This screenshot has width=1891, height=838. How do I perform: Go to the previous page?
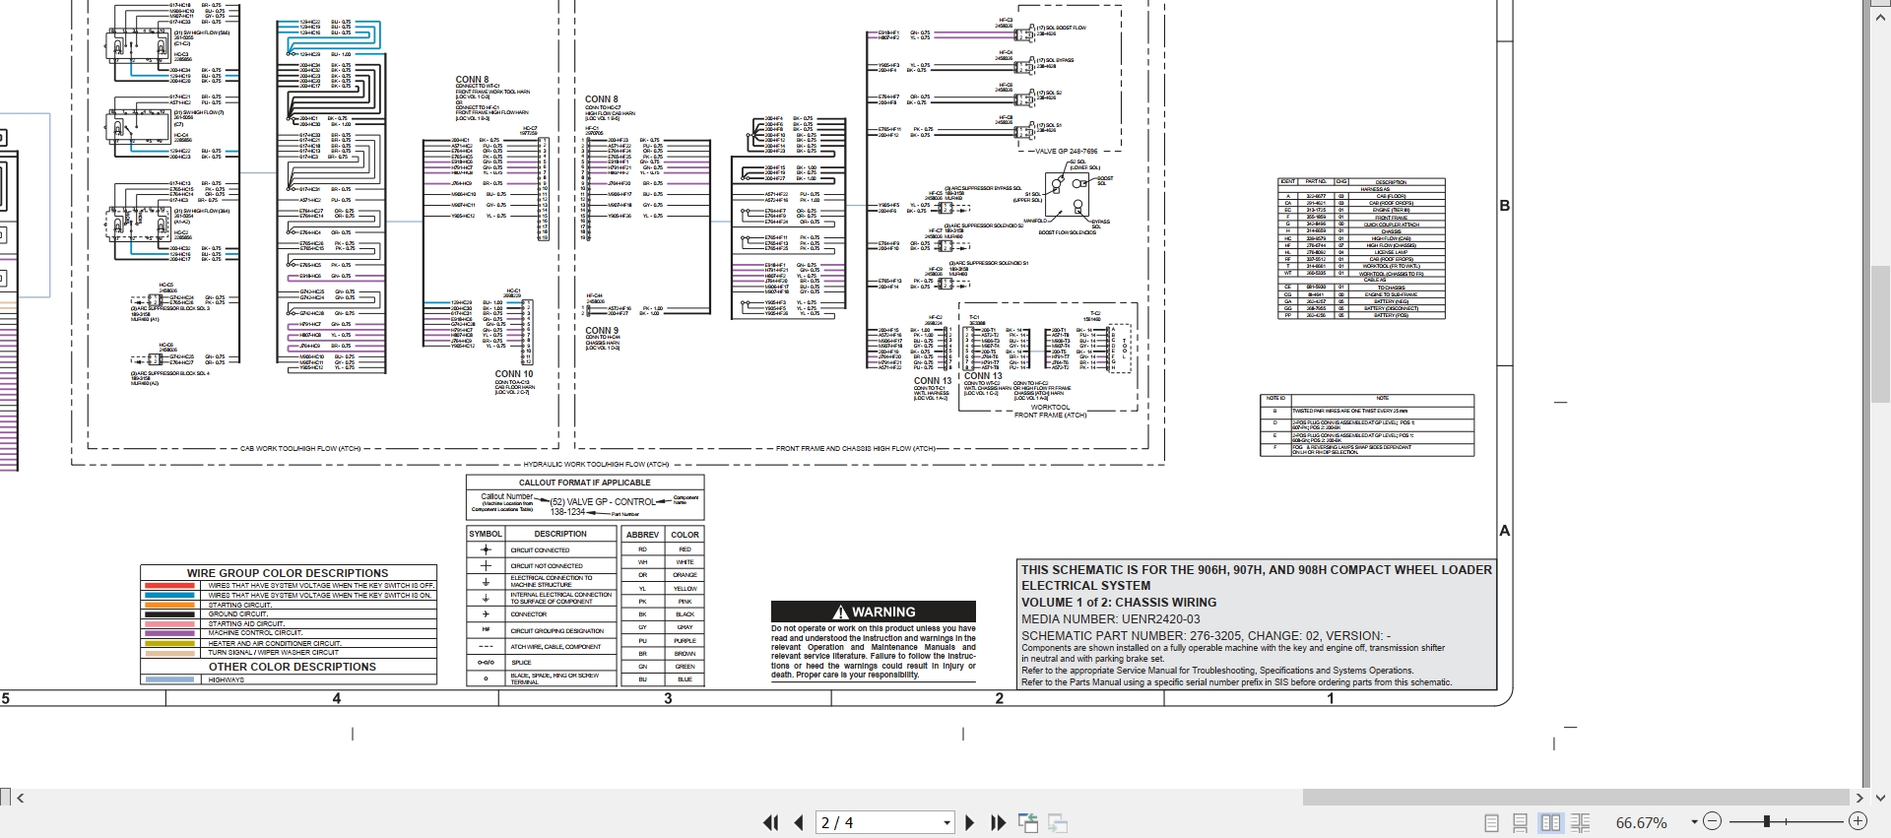pos(799,822)
